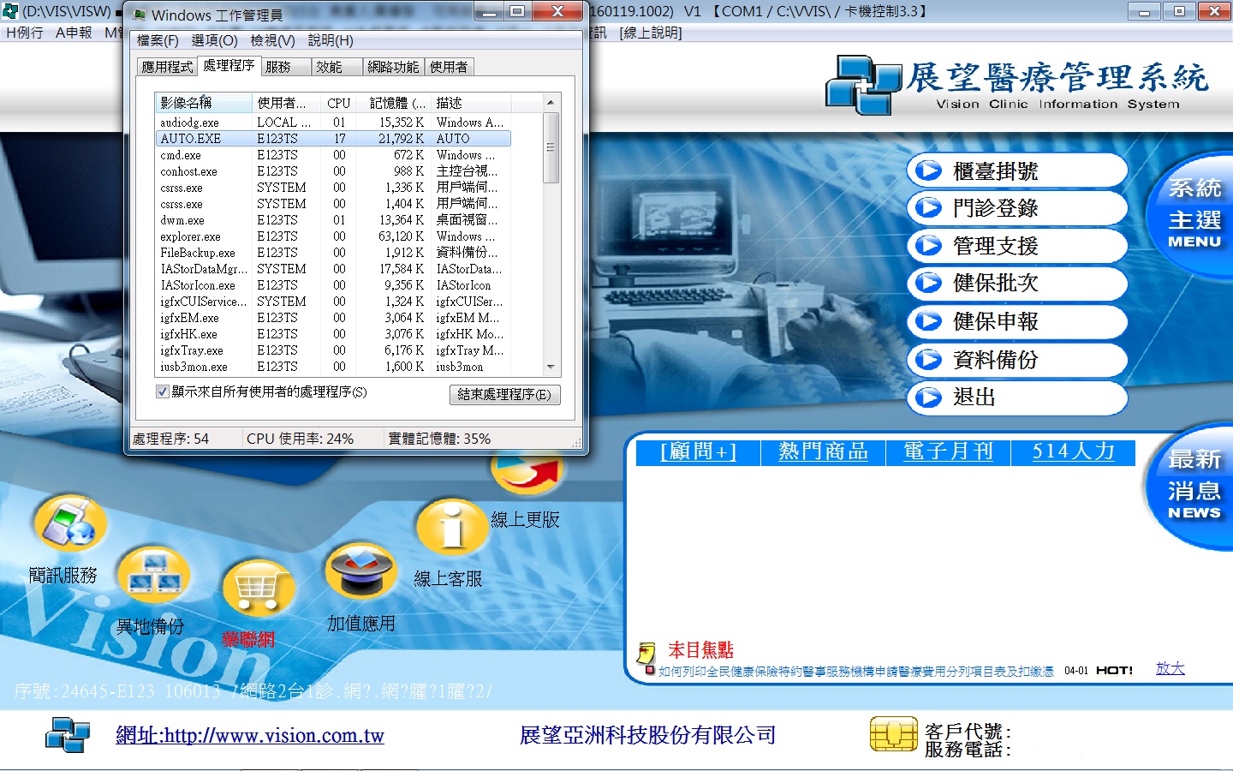1233x771 pixels.
Task: Click the process list scroll down arrow
Action: tap(551, 367)
